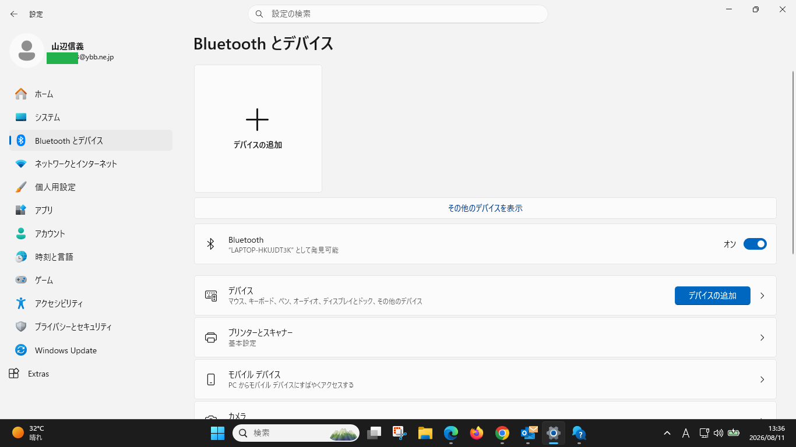Click the Settings gear on the taskbar
The height and width of the screenshot is (447, 796).
[554, 433]
